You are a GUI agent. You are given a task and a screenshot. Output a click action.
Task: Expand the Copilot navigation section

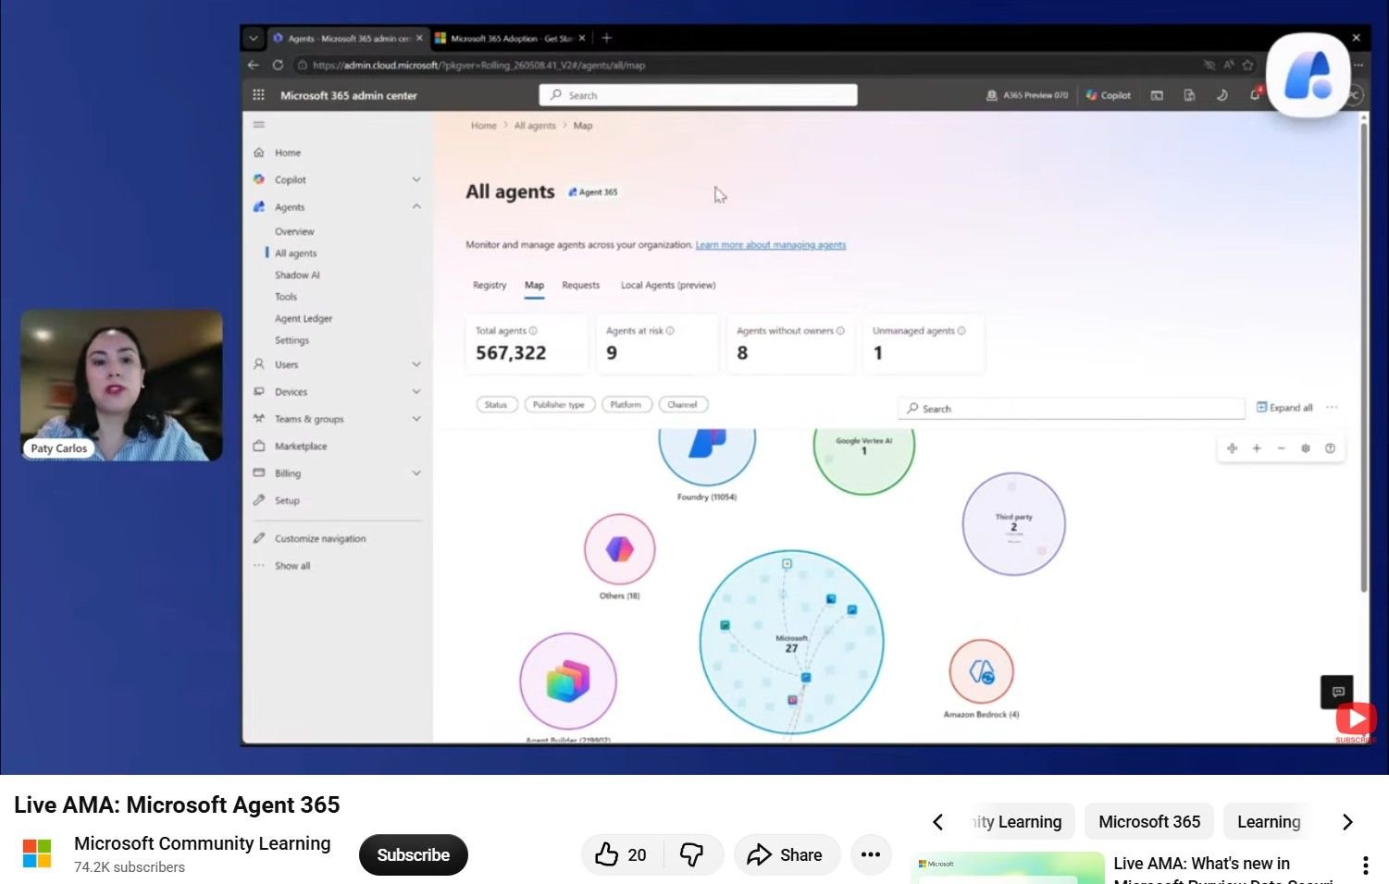point(416,179)
